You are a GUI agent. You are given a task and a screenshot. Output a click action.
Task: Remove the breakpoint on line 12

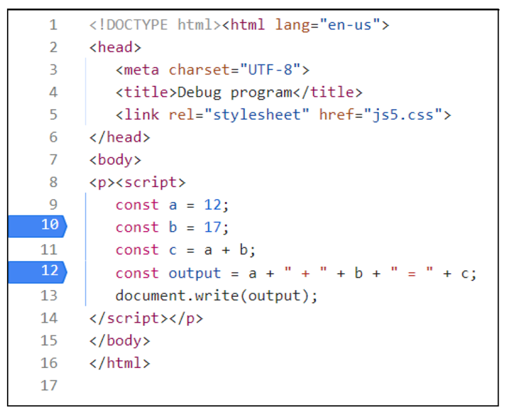pyautogui.click(x=38, y=272)
